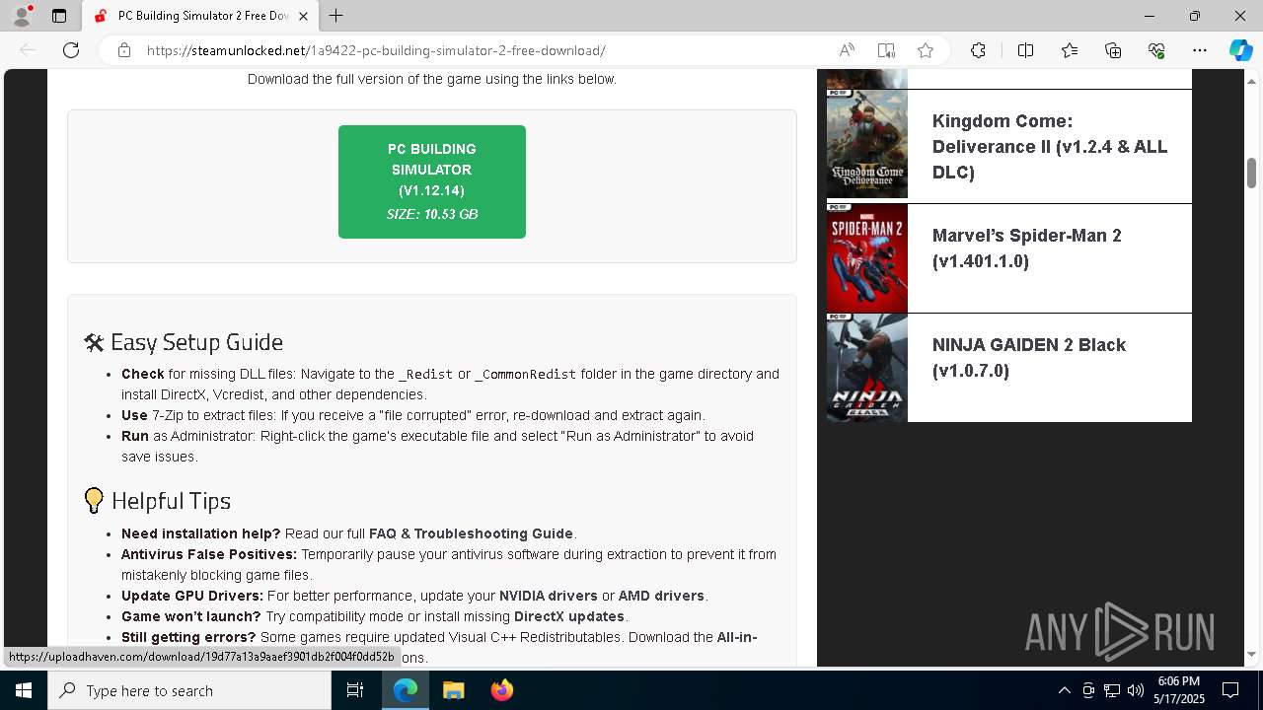
Task: Click the Helpful Tips heading
Action: click(x=158, y=501)
